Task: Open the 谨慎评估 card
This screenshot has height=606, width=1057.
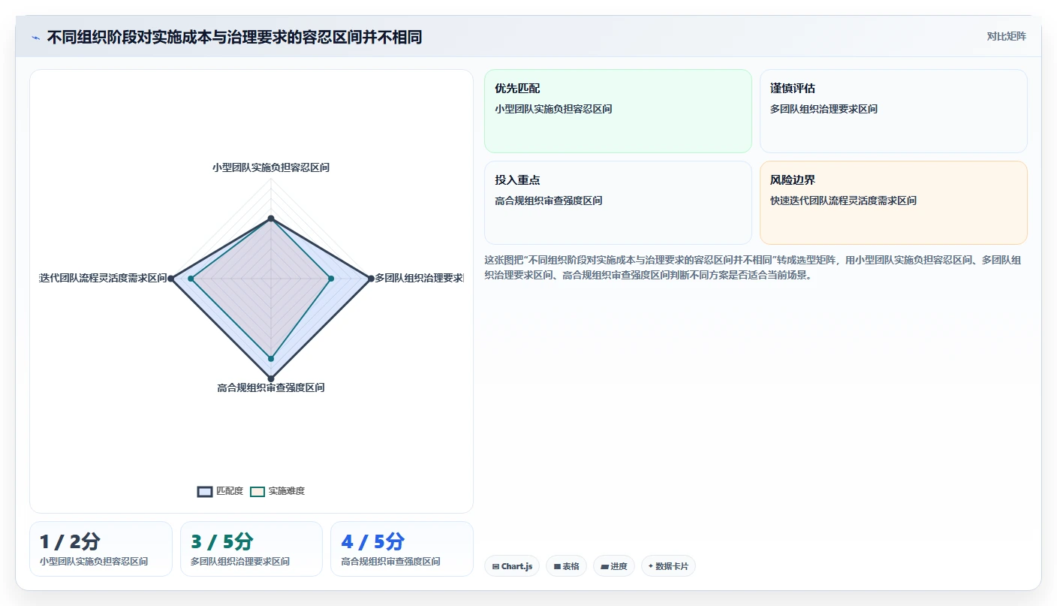Action: (x=893, y=111)
